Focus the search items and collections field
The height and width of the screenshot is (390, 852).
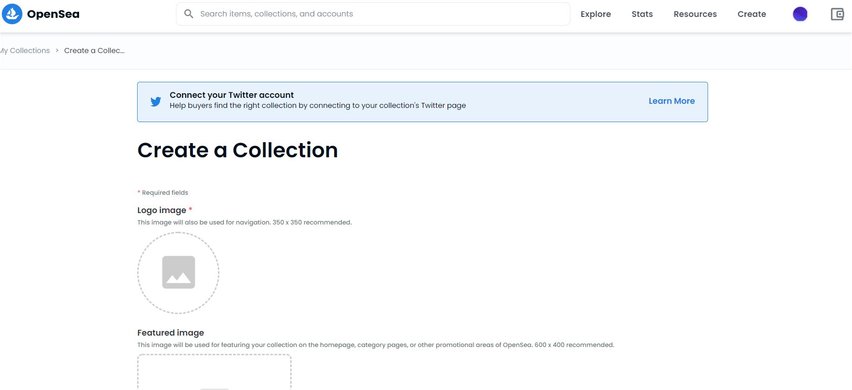coord(379,14)
